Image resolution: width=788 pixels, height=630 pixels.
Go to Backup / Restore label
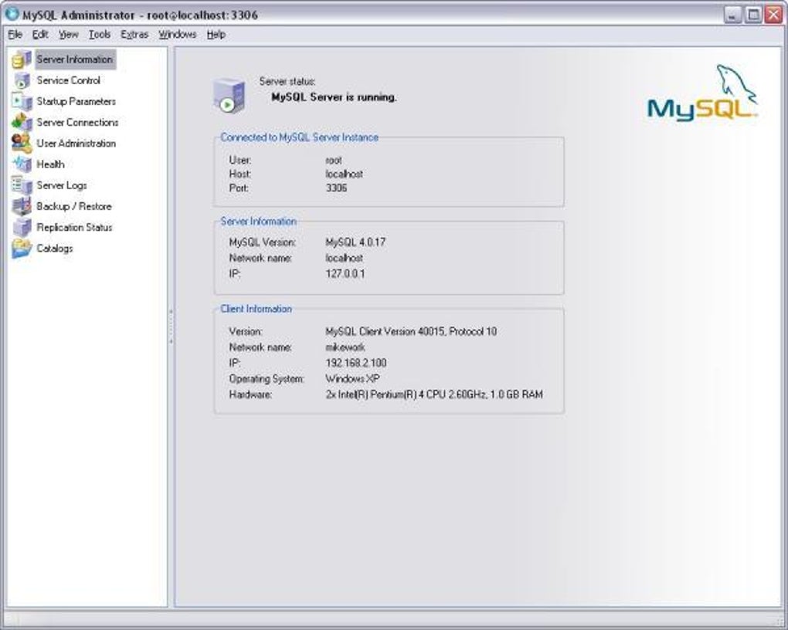point(74,206)
